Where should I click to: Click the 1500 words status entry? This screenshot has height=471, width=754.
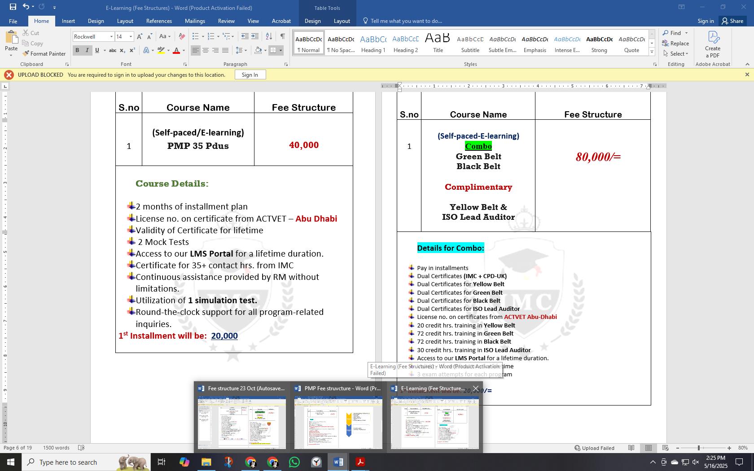click(56, 448)
